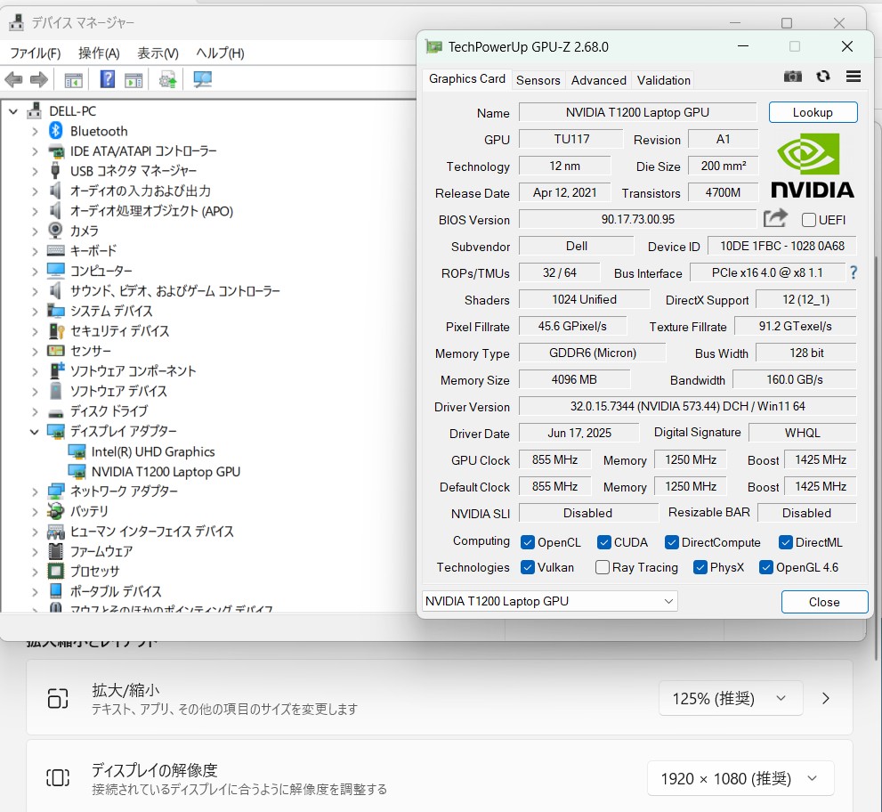The image size is (882, 812).
Task: Click the BIOS Version field
Action: [x=637, y=219]
